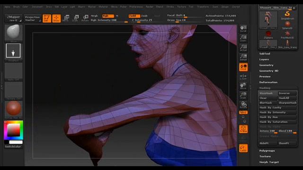Image resolution: width=303 pixels, height=170 pixels.
Task: Click the SwitchColor button
Action: (x=13, y=146)
